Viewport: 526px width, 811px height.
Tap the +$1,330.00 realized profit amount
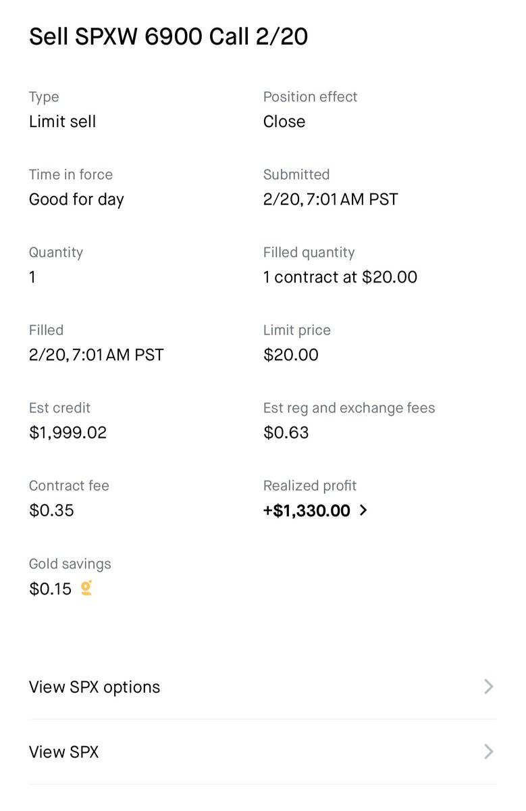click(x=307, y=510)
